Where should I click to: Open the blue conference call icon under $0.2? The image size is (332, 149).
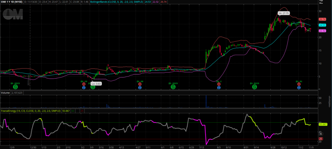click(219, 87)
